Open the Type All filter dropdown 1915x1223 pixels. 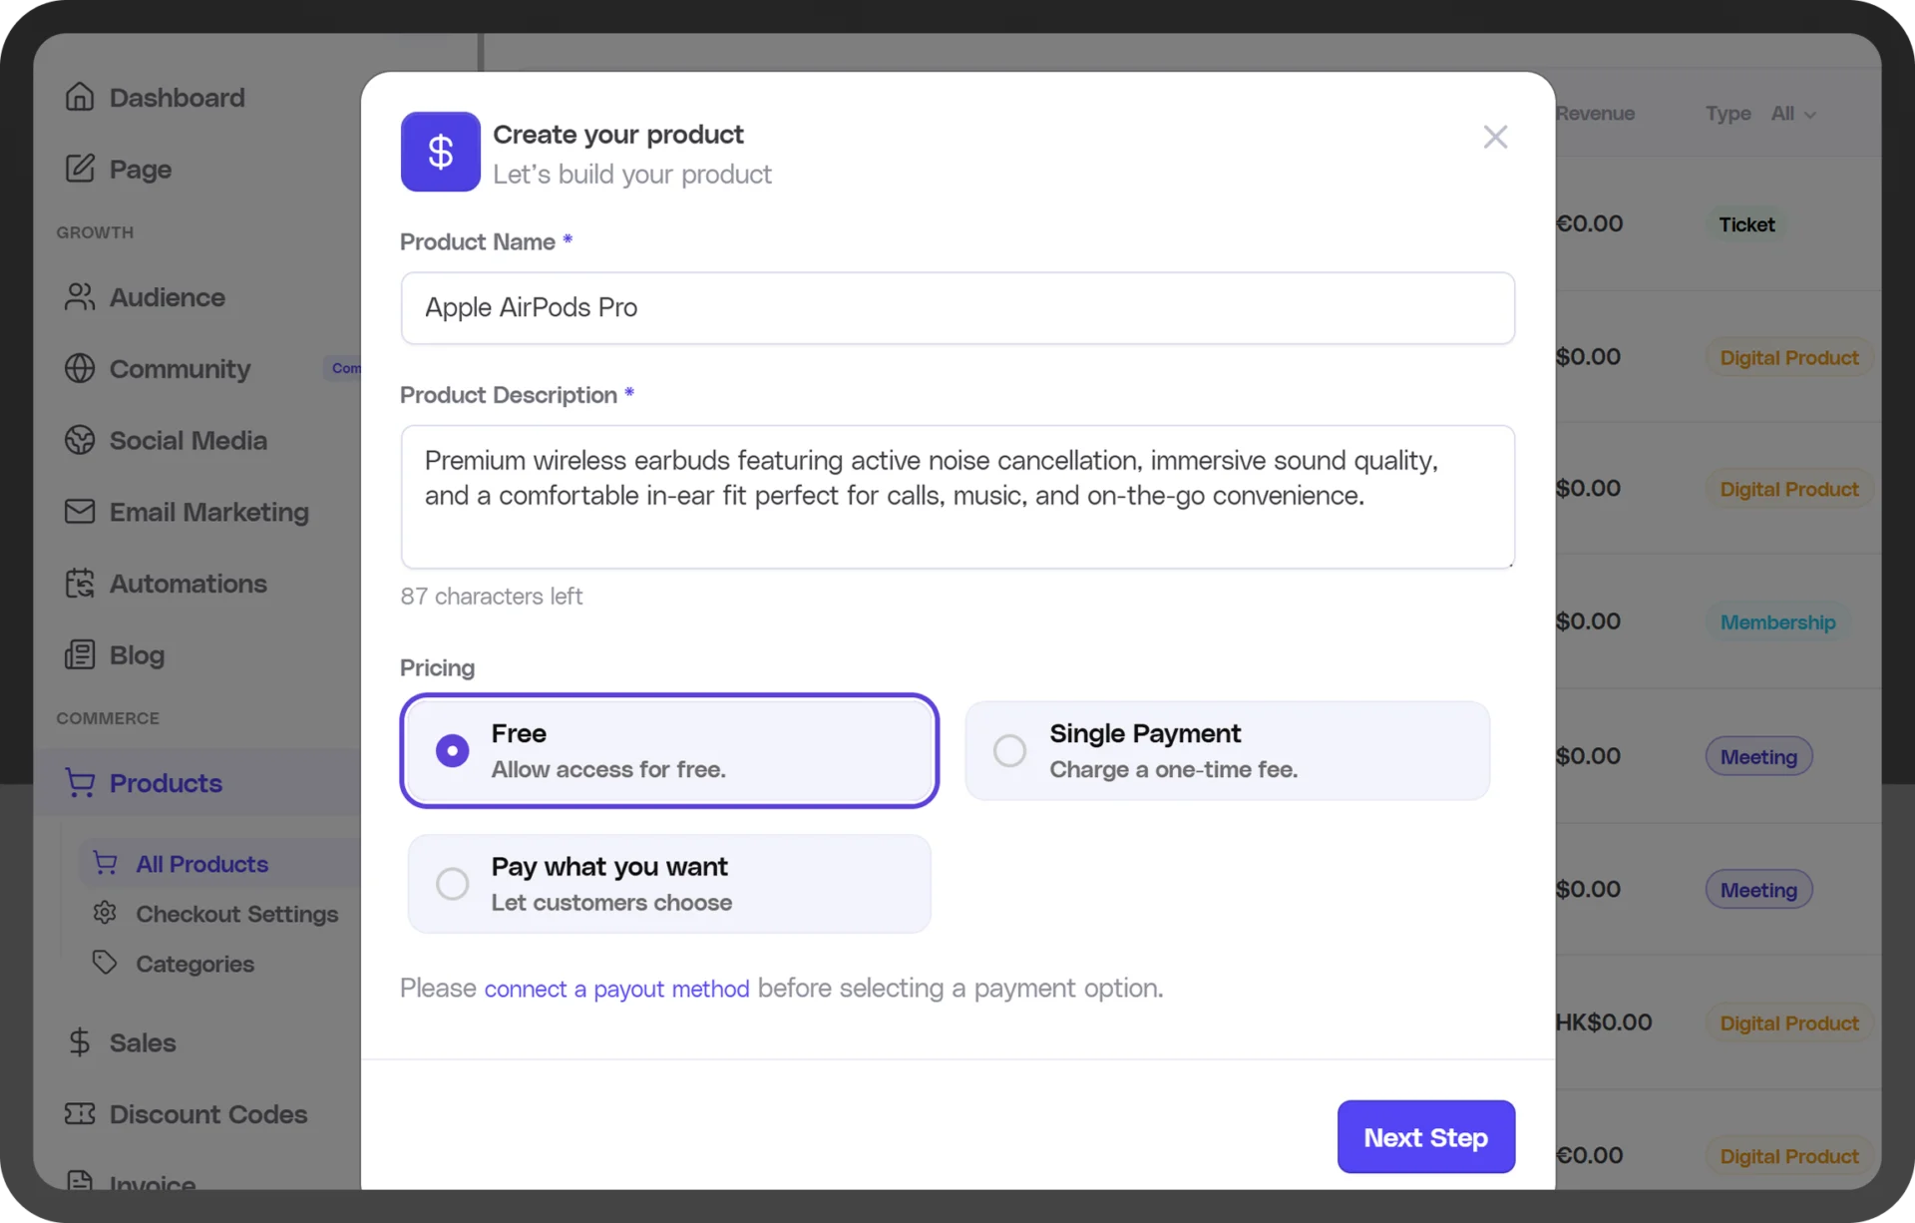pyautogui.click(x=1793, y=114)
